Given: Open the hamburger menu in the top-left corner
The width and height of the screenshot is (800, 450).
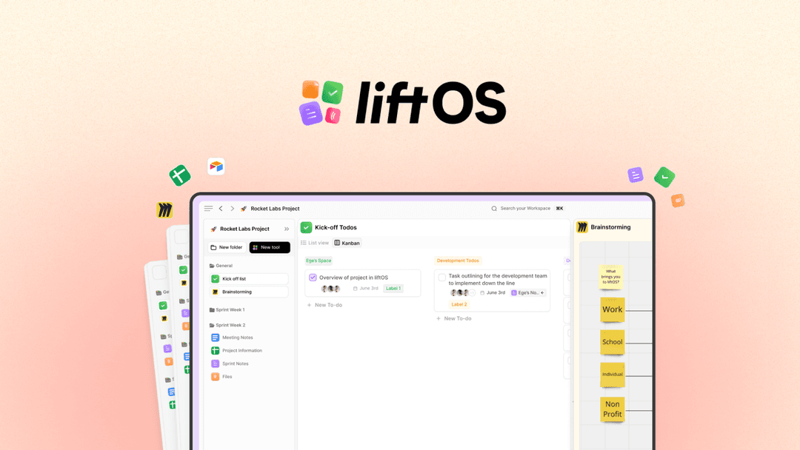Looking at the screenshot, I should point(208,209).
